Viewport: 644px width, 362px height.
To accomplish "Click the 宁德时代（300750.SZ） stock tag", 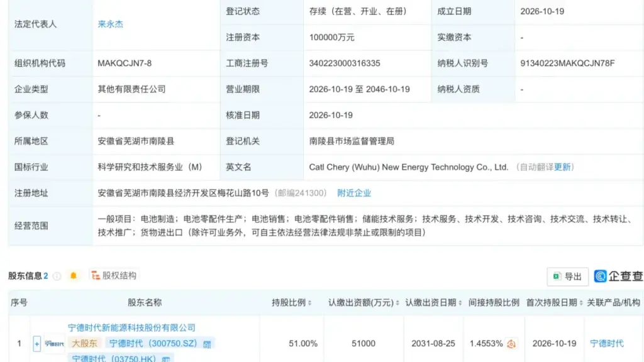I will (x=153, y=343).
